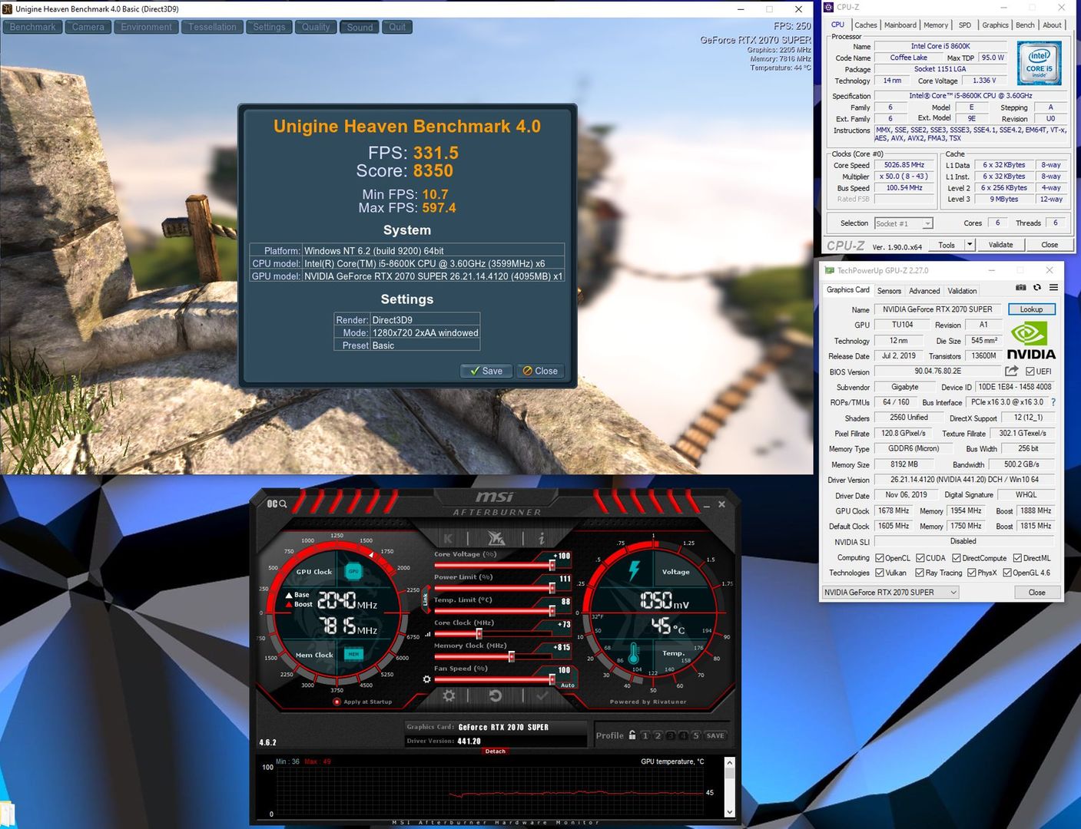Toggle the fan Auto button in Afterburner
This screenshot has height=829, width=1081.
(568, 685)
